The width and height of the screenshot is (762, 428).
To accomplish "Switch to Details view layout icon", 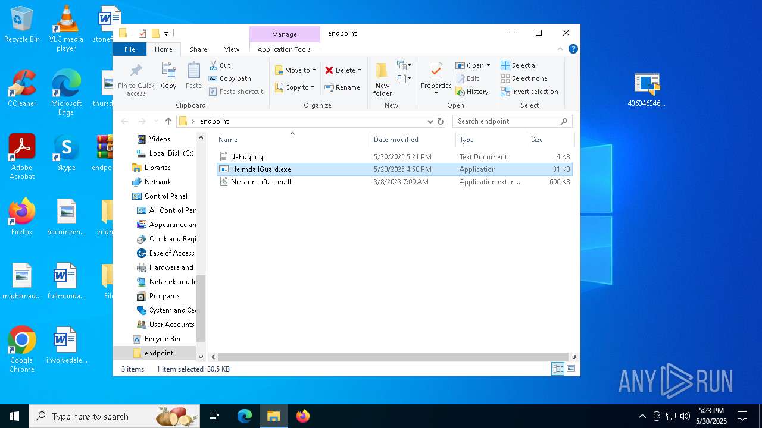I will click(x=558, y=369).
